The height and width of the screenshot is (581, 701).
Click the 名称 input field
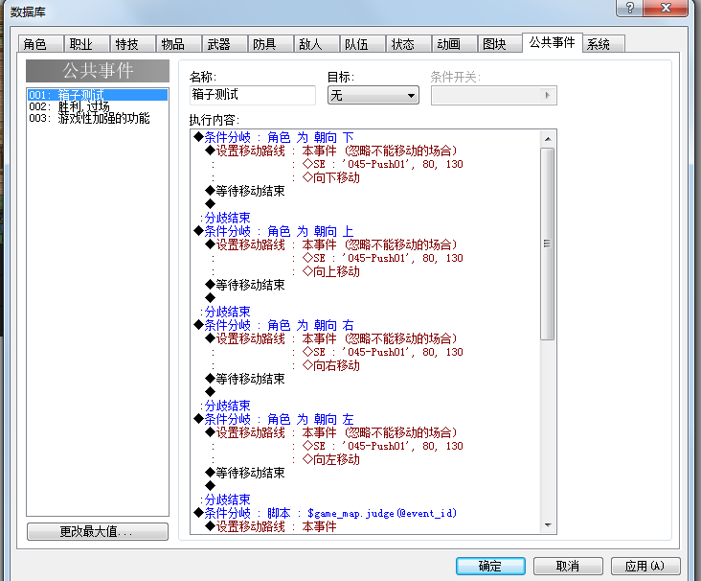point(253,95)
